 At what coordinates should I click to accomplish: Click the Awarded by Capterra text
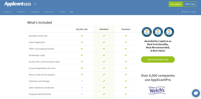coord(158,46)
